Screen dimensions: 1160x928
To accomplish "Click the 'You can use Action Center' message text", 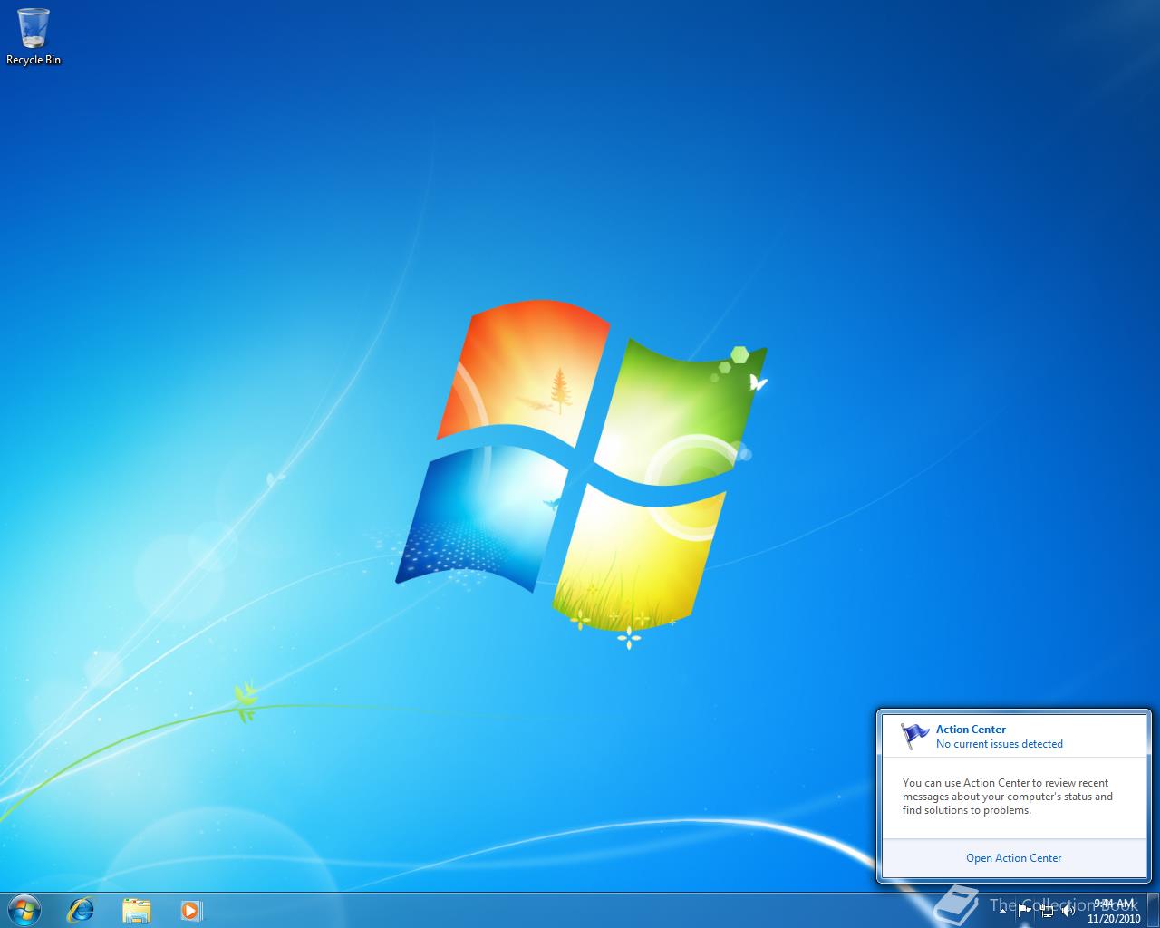I will tap(1008, 797).
